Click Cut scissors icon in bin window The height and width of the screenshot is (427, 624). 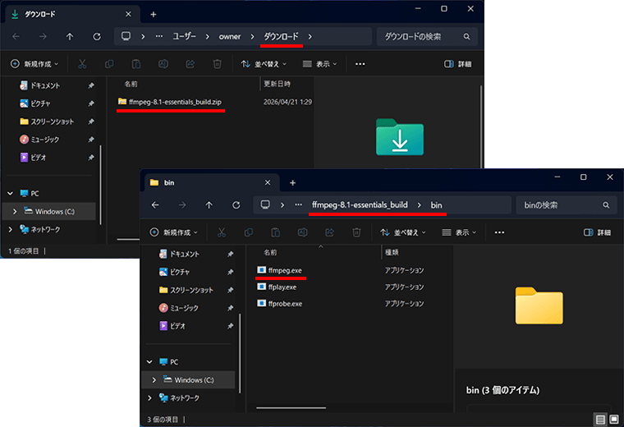click(x=221, y=232)
